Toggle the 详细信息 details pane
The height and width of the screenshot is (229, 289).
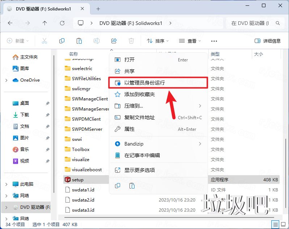point(267,41)
